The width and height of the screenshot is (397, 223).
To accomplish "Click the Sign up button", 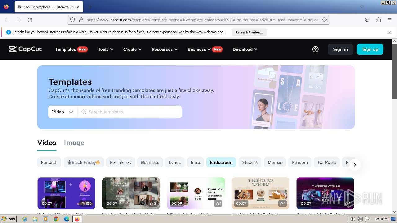I will point(370,49).
